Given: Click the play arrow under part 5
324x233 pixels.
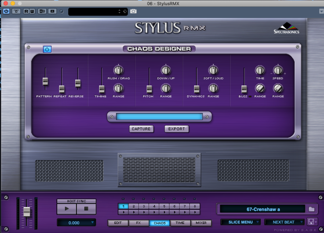Looking at the screenshot, I should [x=164, y=212].
